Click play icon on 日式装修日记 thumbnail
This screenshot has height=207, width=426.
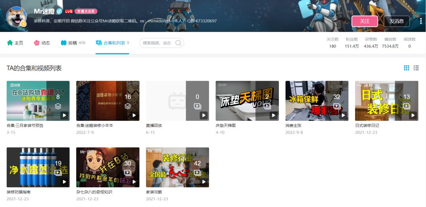pyautogui.click(x=413, y=115)
